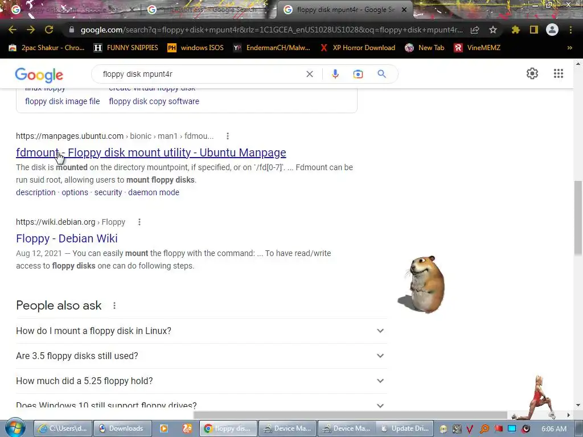Open the first Device Manager taskbar button
This screenshot has height=437, width=583.
coord(287,428)
